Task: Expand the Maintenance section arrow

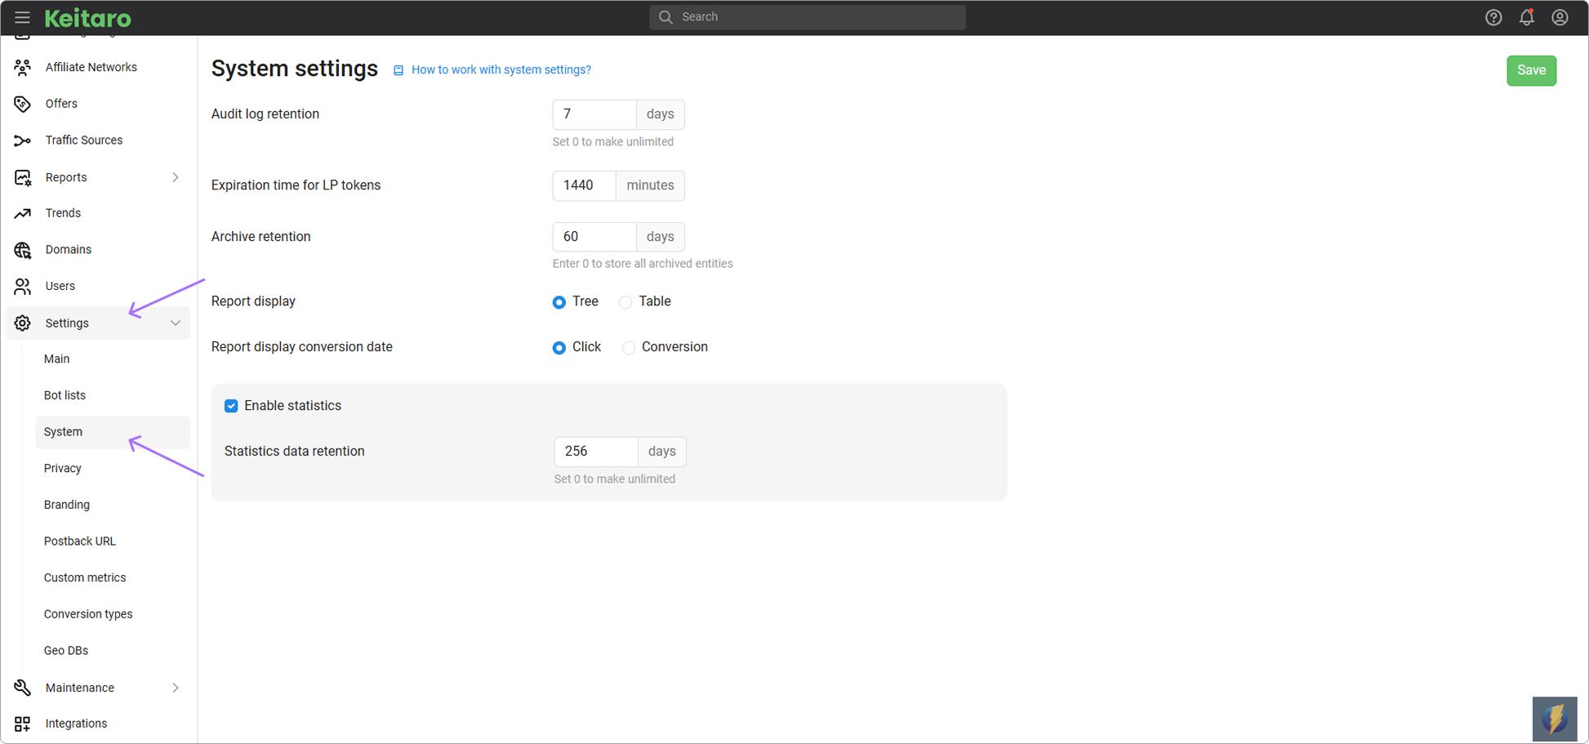Action: point(176,688)
